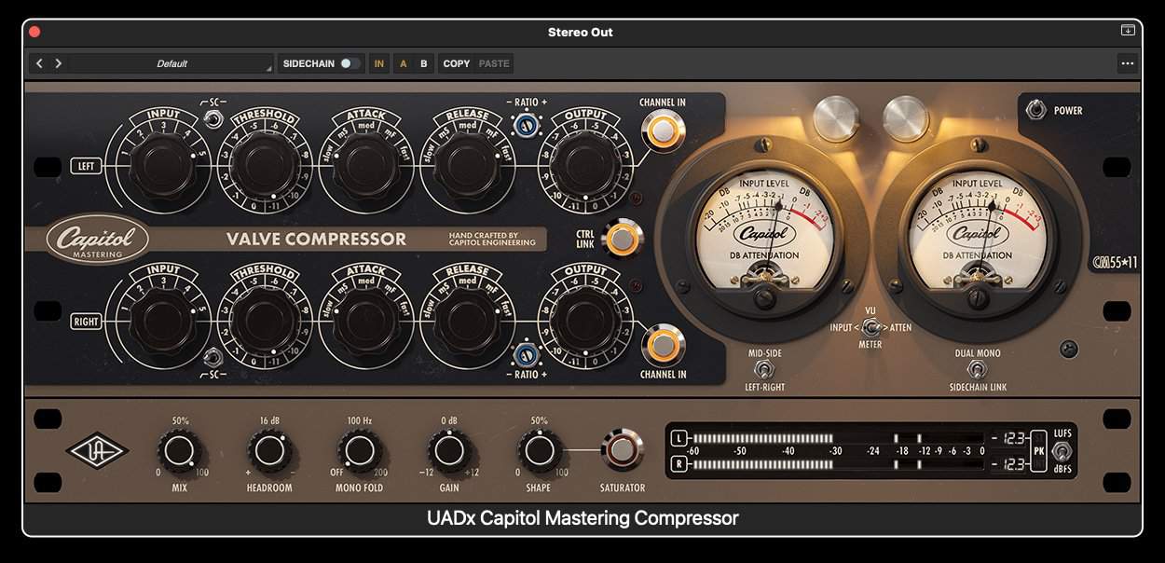Toggle the SIDECHAIN switch
Screen dimensions: 1165x563
(349, 63)
